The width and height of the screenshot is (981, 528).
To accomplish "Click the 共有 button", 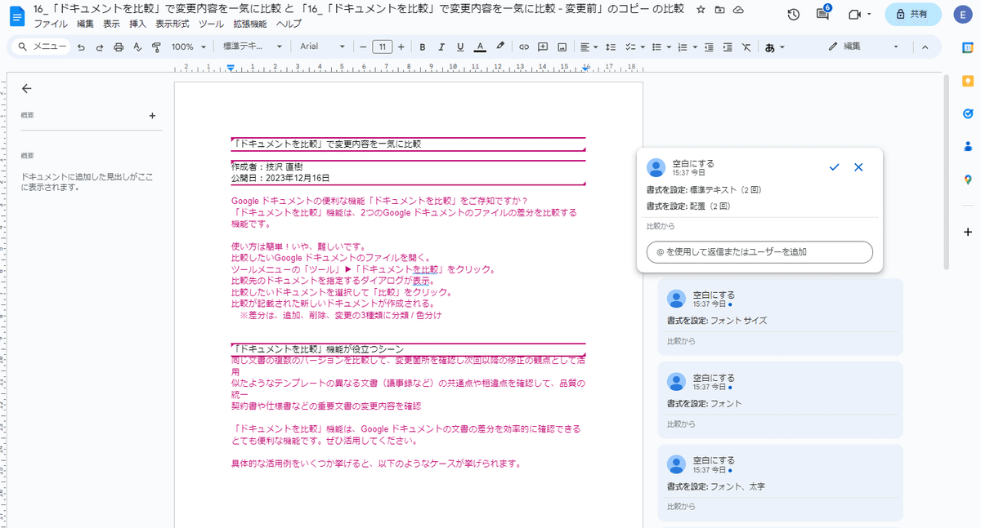I will click(x=913, y=15).
